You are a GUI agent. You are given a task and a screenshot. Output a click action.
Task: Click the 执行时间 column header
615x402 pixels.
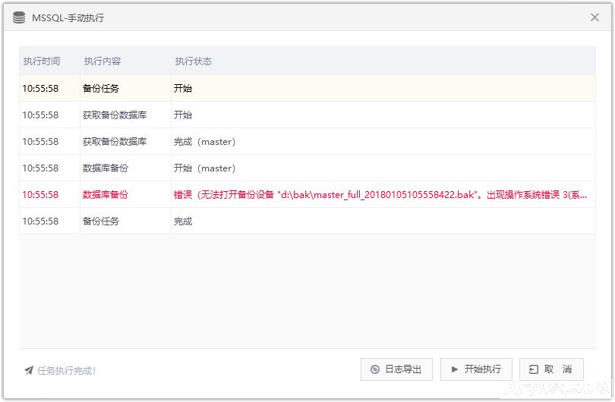(x=41, y=61)
